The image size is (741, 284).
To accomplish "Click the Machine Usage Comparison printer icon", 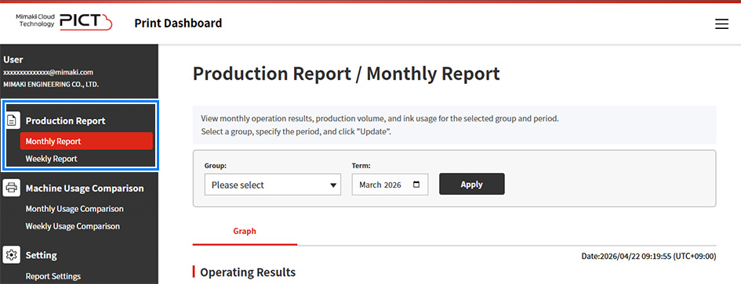I will coord(12,188).
